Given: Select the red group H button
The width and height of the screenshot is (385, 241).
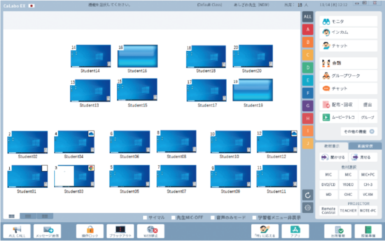Looking at the screenshot, I should (x=308, y=118).
